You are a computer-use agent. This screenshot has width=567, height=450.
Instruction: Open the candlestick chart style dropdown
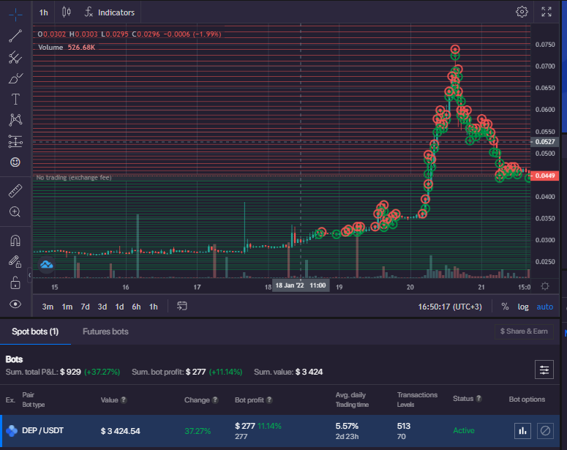67,12
